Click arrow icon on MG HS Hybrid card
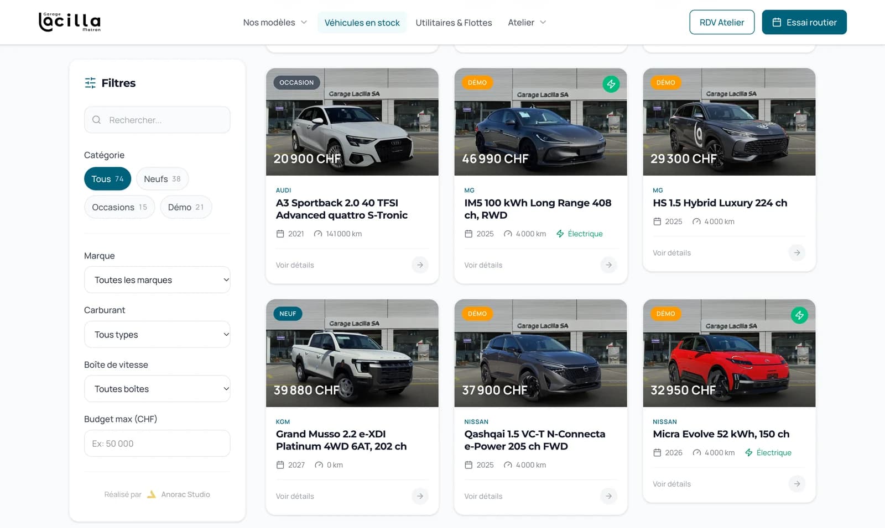Viewport: 885px width, 528px height. click(796, 253)
